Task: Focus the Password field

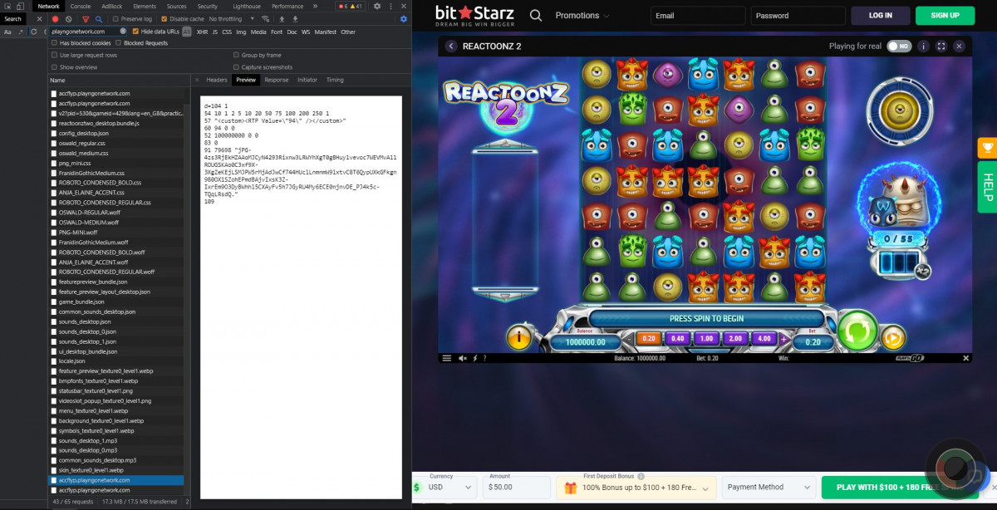Action: 798,15
